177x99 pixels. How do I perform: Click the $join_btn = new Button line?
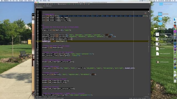pyautogui.click(x=69, y=75)
